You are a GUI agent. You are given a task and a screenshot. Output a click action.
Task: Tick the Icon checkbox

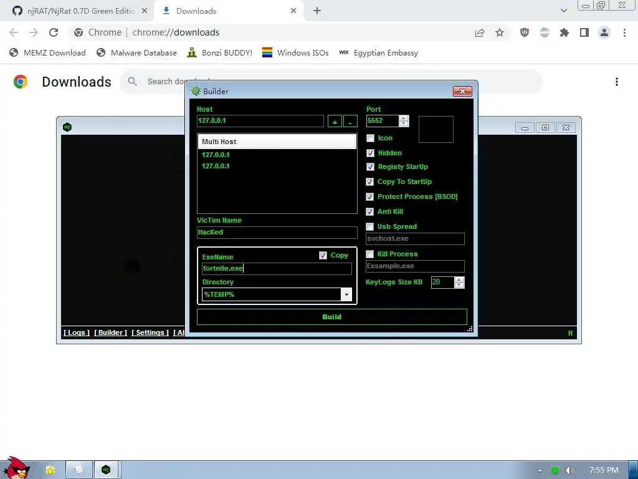click(x=370, y=138)
